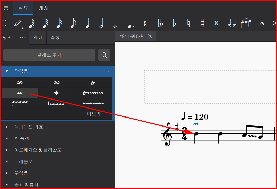Screen dimensions: 277x189
Task: Apply the marcato articulation
Action: pos(262,23)
